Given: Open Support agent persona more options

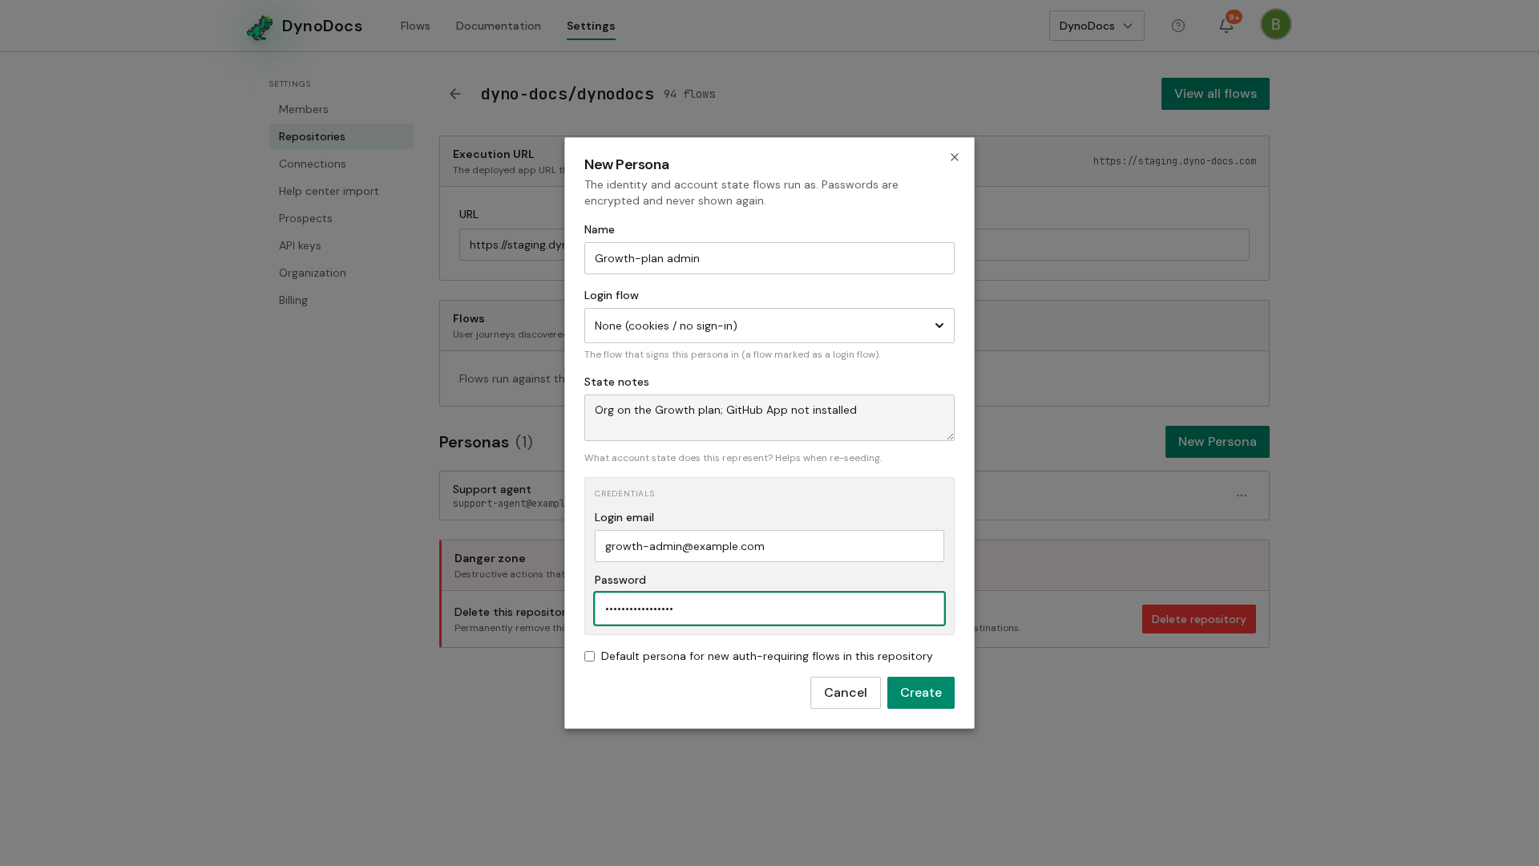Looking at the screenshot, I should pos(1241,496).
